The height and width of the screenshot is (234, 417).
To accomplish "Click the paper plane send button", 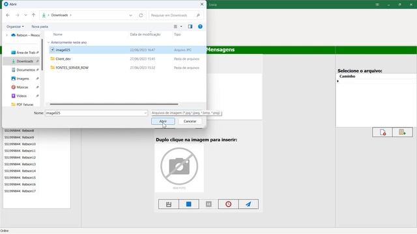I will 248,204.
